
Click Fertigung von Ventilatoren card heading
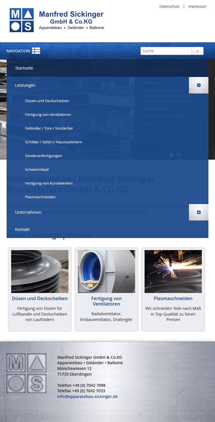click(106, 301)
